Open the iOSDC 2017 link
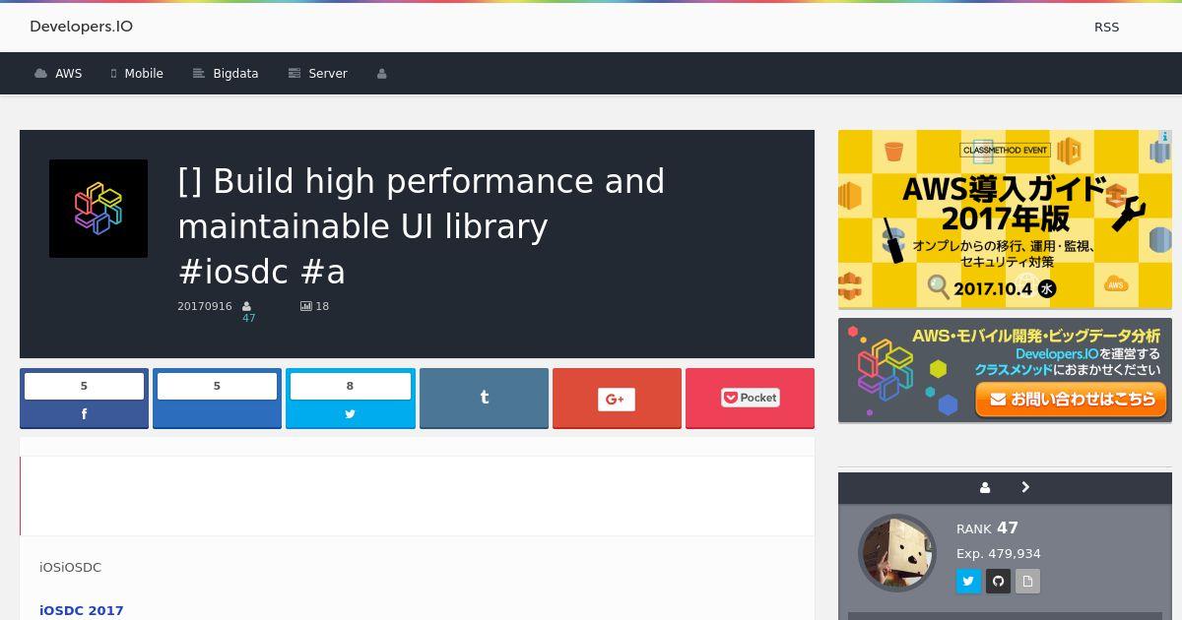 pyautogui.click(x=82, y=610)
